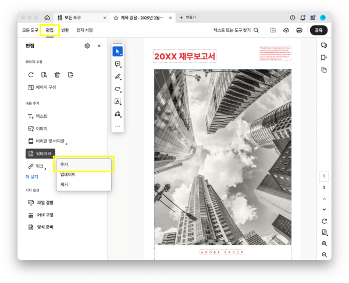This screenshot has width=349, height=283.
Task: Switch to the 모든 도구 document tab
Action: (x=73, y=17)
